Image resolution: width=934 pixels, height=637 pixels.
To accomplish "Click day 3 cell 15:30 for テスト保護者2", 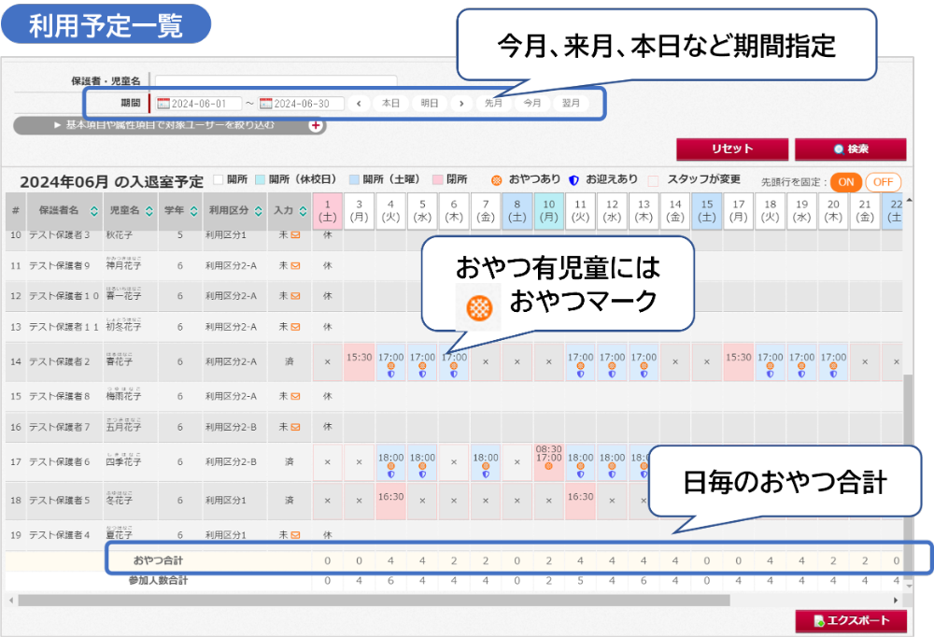I will pyautogui.click(x=360, y=362).
